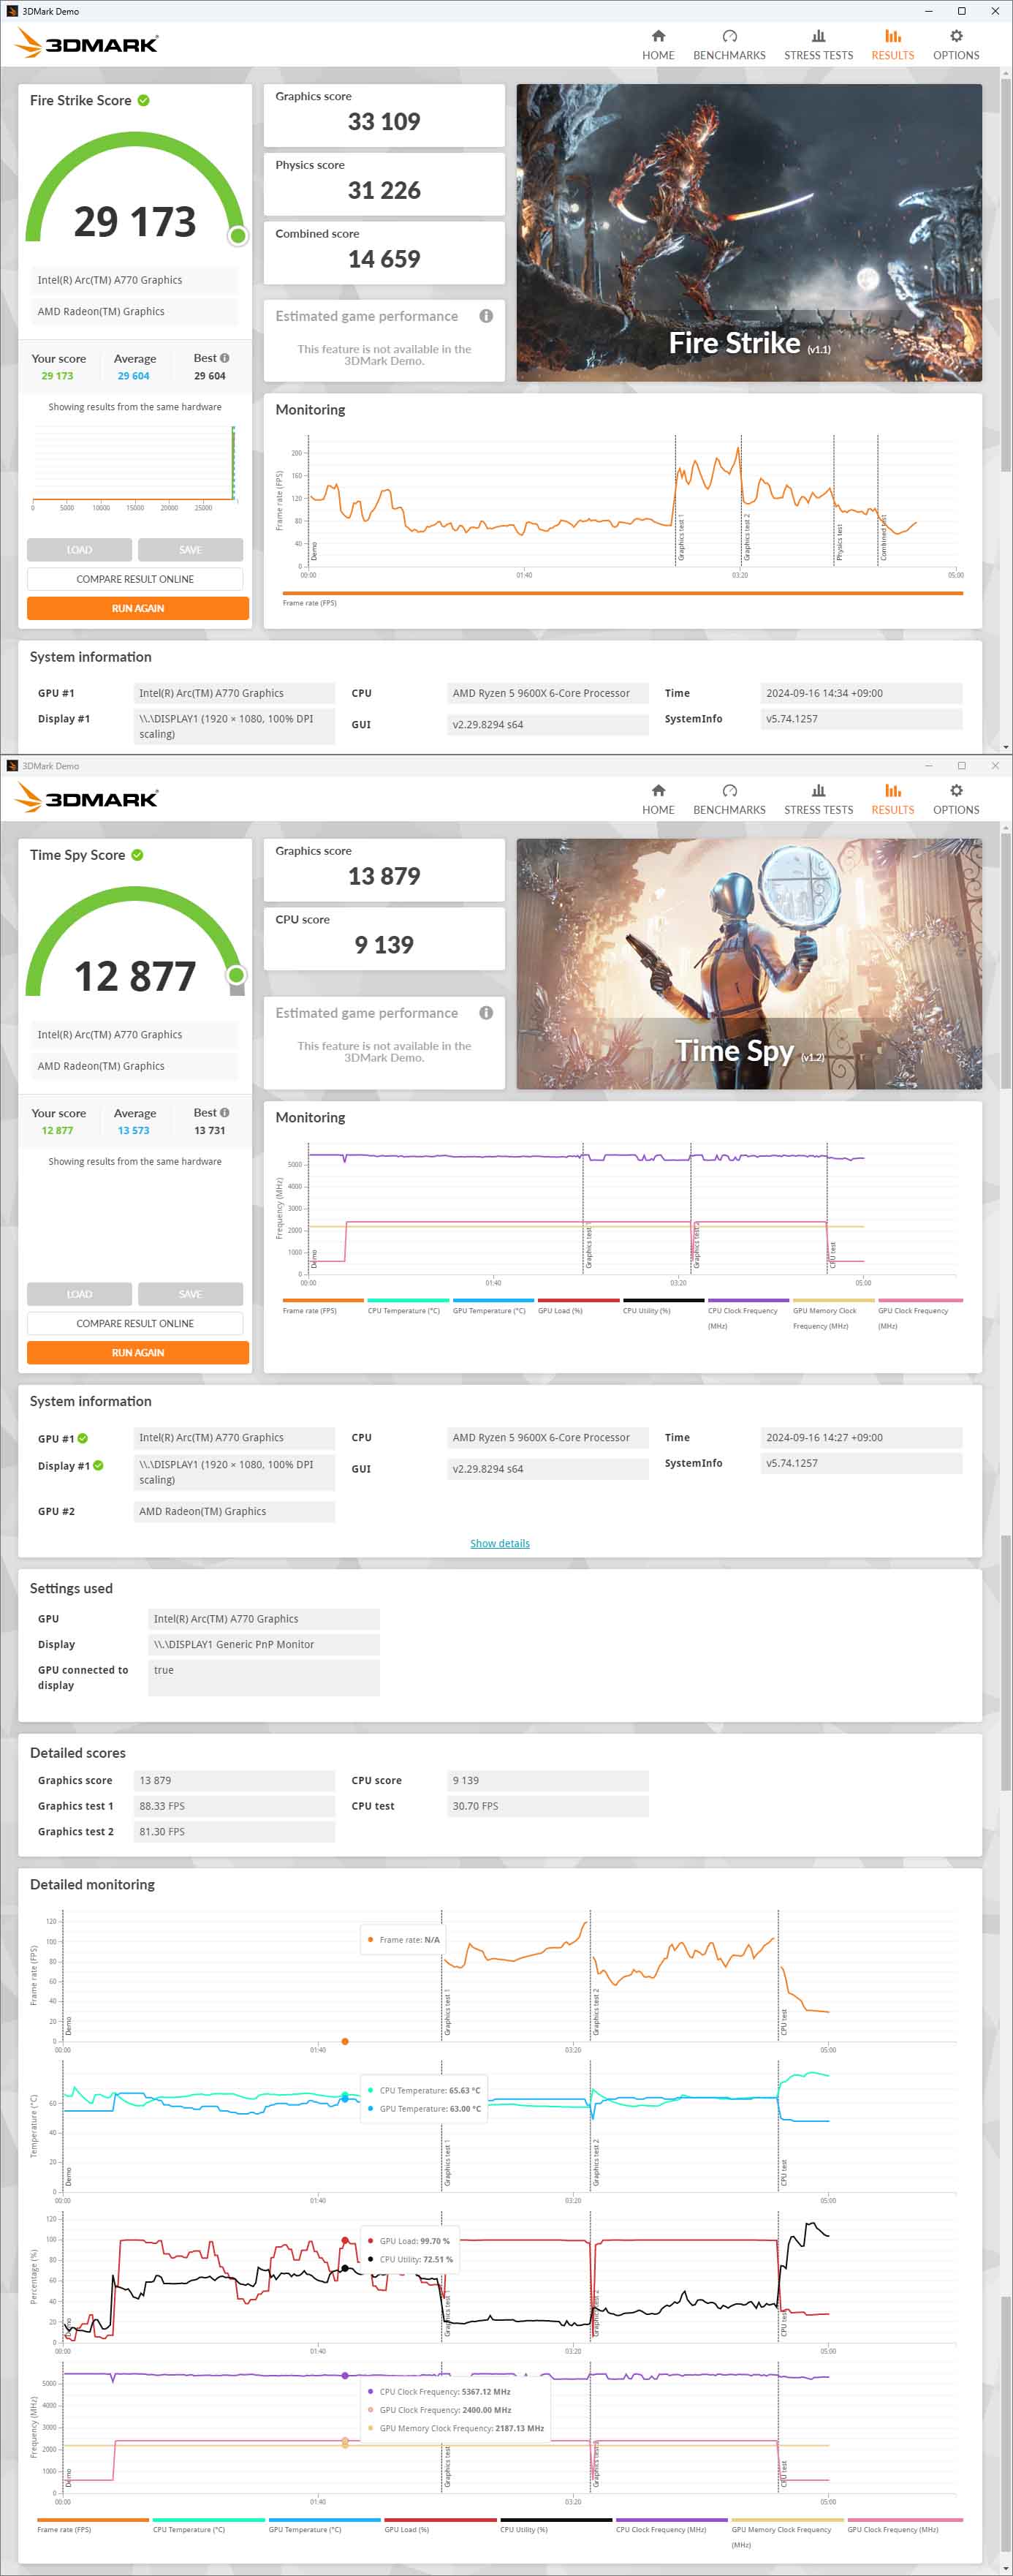Click RUN AGAIN for Time Spy
This screenshot has width=1013, height=2576.
(x=138, y=1352)
